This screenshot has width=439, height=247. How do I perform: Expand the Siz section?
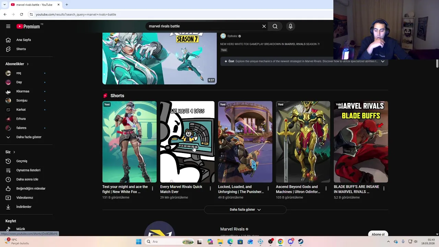(10, 152)
